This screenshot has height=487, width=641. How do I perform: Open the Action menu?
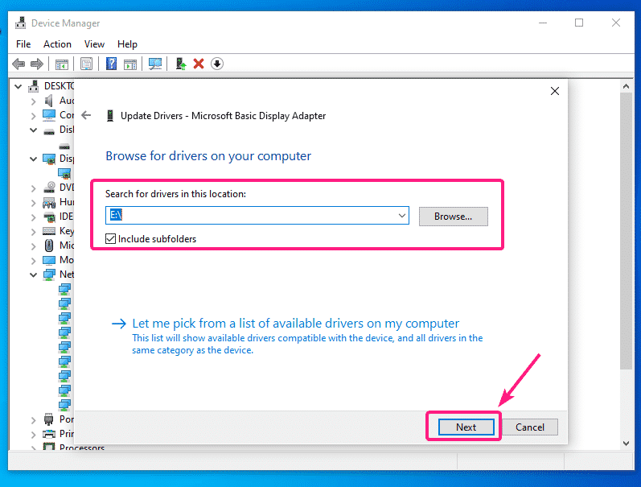click(57, 43)
